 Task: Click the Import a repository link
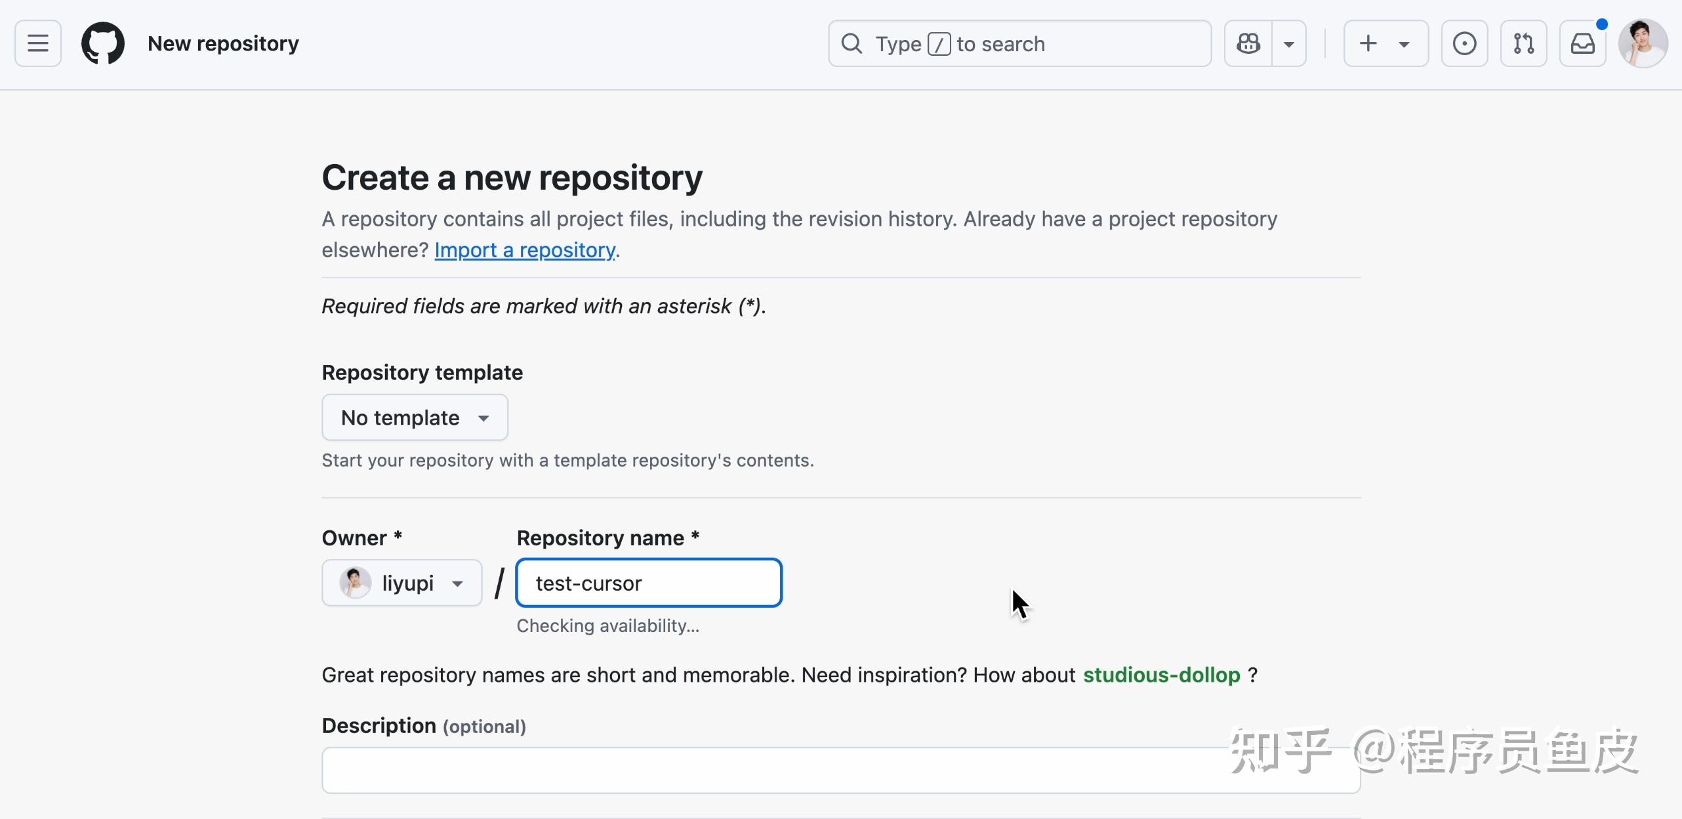[x=525, y=250]
